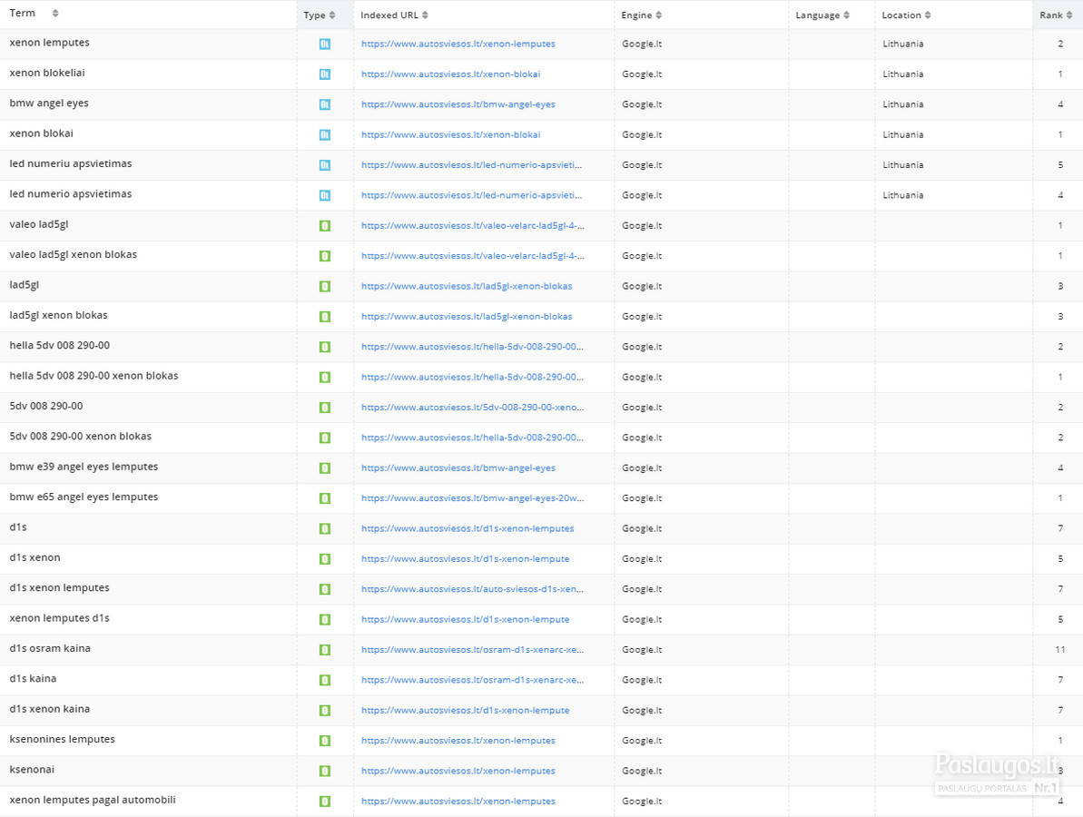Select term 'd1s xenon kaina'

[x=50, y=709]
